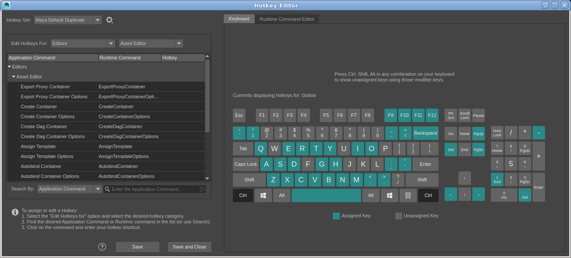Click the F9 function key
Viewport: 571px width, 258px height.
[x=390, y=115]
